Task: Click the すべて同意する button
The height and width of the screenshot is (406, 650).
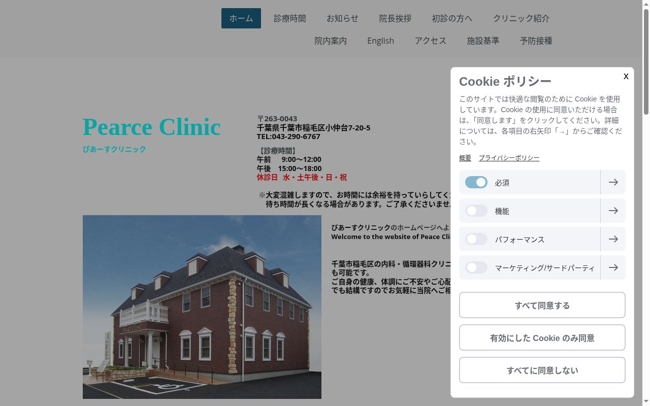Action: (x=542, y=305)
